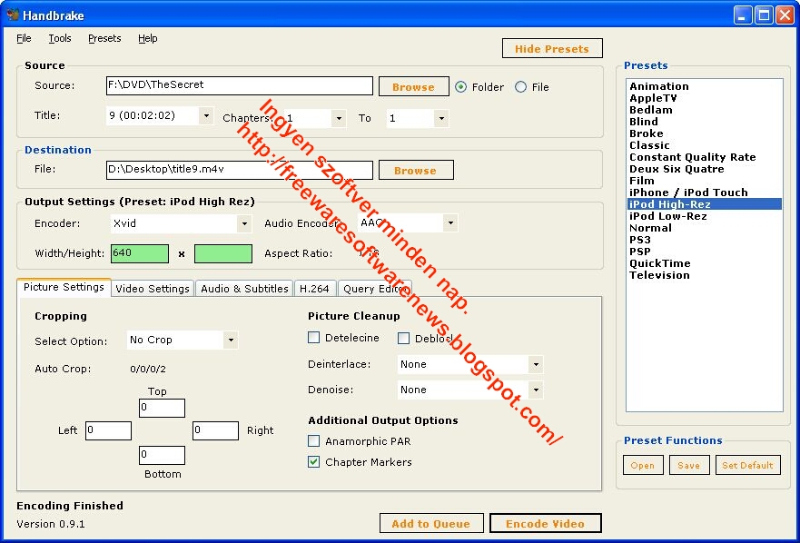Screen dimensions: 800x543
Task: Expand the Deinterlace dropdown
Action: pos(536,364)
